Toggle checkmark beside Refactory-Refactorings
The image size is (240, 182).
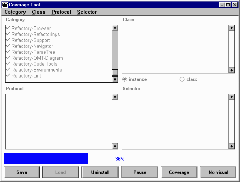click(8, 34)
